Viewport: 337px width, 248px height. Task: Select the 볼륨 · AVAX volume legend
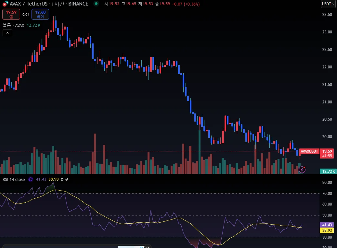point(13,25)
